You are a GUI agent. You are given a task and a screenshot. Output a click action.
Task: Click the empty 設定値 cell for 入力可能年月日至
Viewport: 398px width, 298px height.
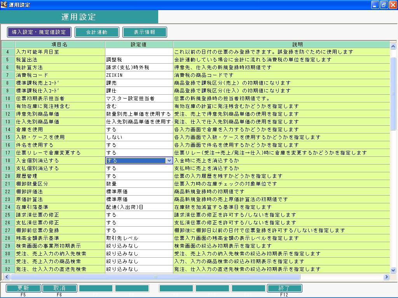(139, 52)
